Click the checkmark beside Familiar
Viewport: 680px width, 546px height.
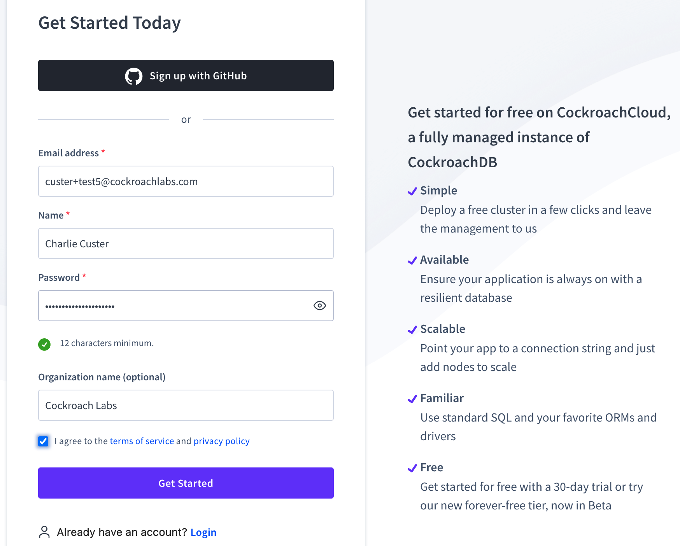tap(412, 399)
